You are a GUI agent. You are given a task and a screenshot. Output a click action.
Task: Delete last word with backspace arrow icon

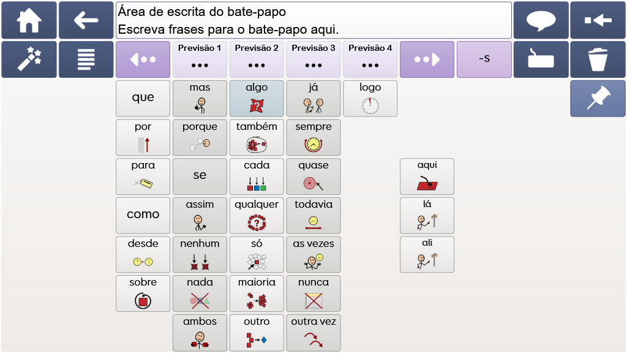point(598,20)
